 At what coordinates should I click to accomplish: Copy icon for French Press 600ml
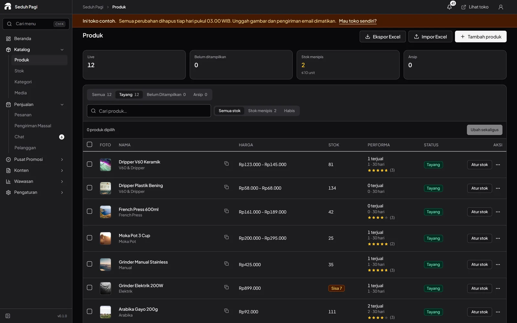pos(227,211)
